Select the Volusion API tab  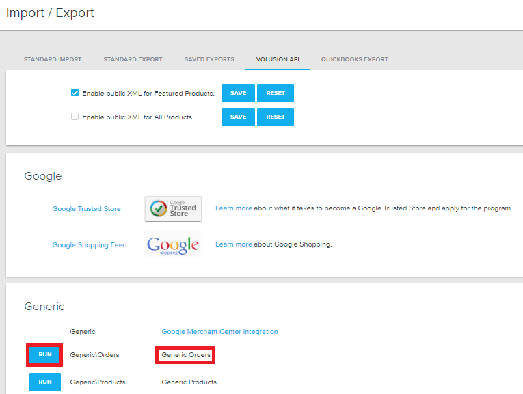pos(278,59)
